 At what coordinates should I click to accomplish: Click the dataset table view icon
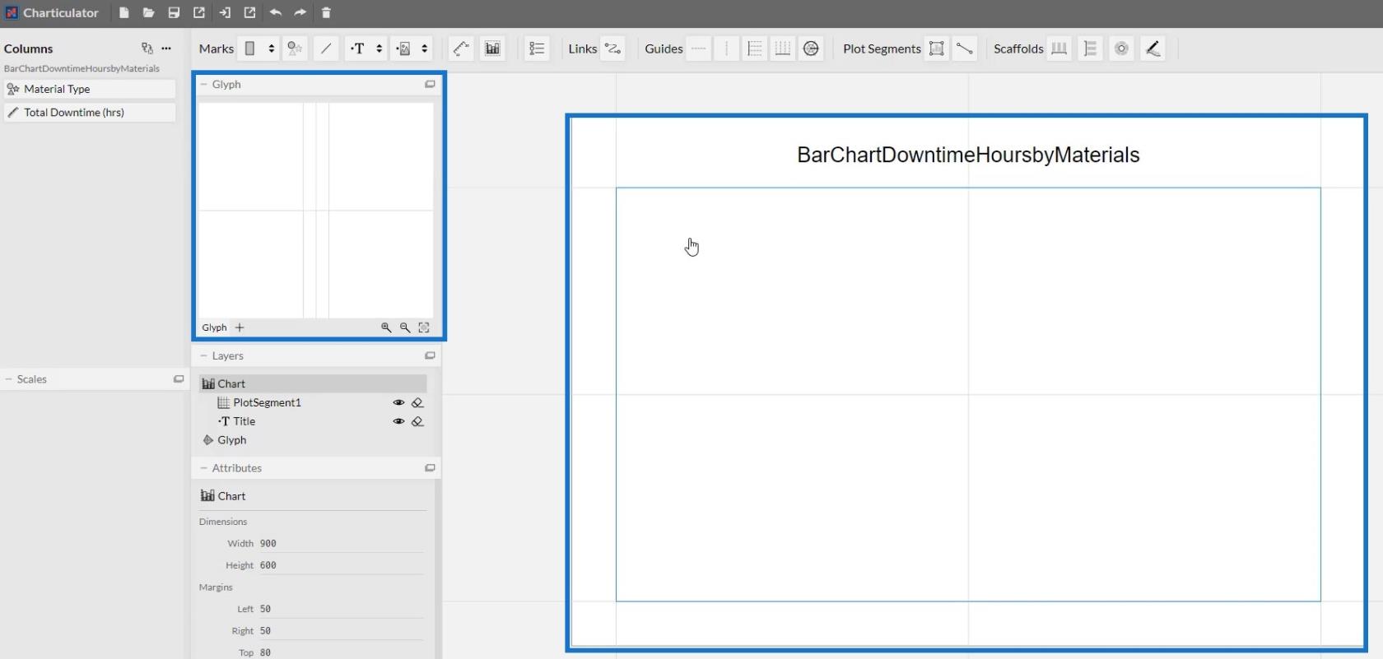click(x=147, y=49)
